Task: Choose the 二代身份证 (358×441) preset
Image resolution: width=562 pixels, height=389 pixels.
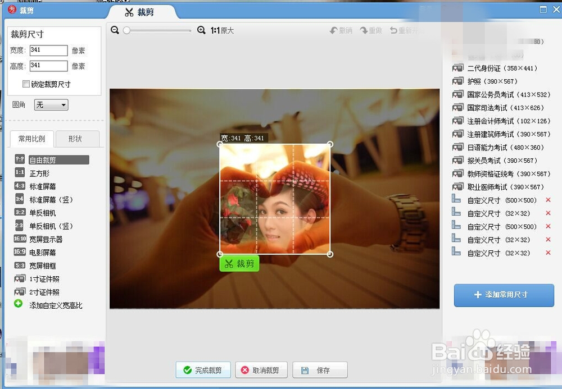Action: pyautogui.click(x=495, y=68)
